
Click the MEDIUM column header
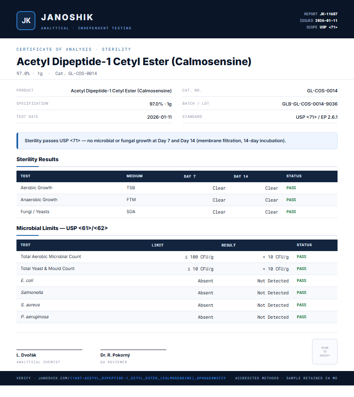tap(135, 176)
